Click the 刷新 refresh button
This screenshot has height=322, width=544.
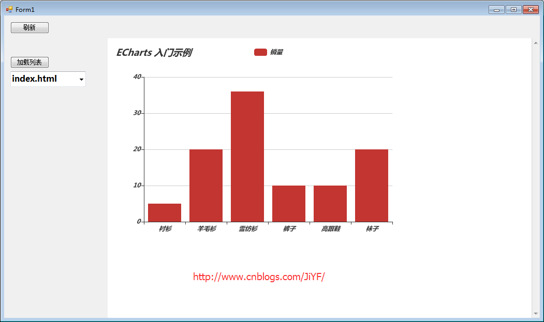(30, 27)
